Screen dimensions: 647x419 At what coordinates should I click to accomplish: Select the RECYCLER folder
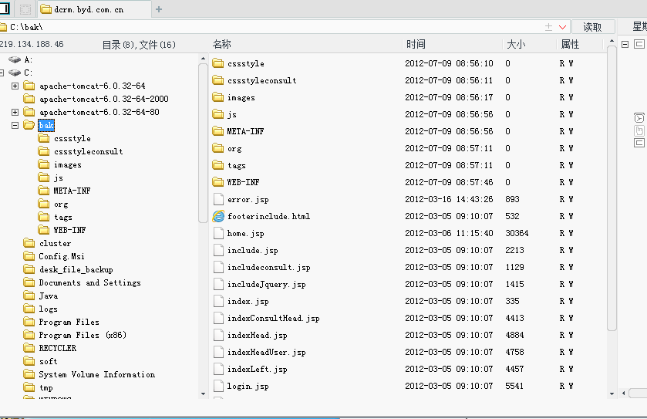coord(57,349)
